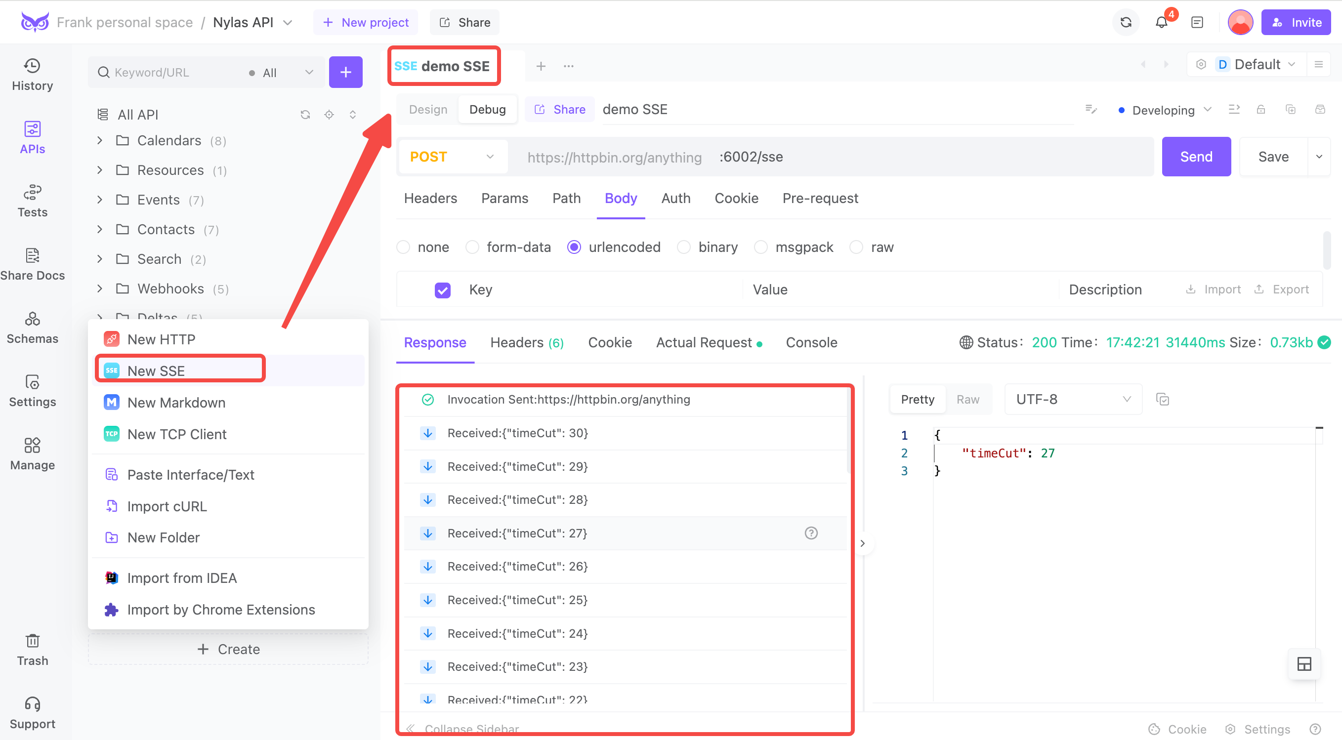Click the Settings panel icon
Viewport: 1342px width, 740px height.
click(33, 391)
